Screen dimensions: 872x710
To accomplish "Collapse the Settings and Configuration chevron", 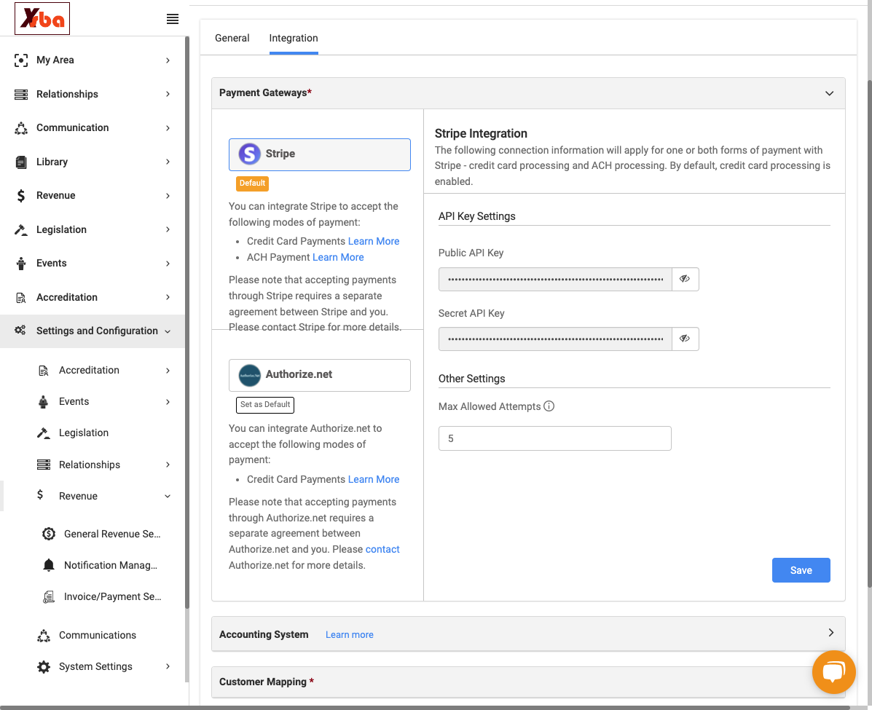I will click(x=168, y=331).
